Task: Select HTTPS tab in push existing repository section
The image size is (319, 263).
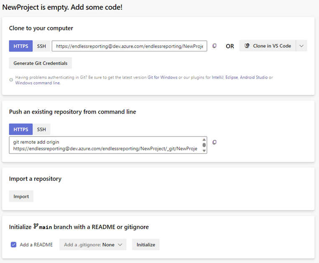Action: tap(21, 129)
